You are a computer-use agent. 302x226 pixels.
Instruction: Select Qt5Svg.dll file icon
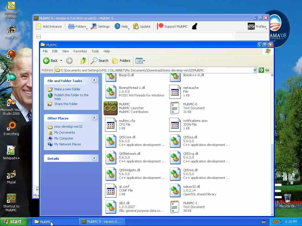[x=175, y=158]
